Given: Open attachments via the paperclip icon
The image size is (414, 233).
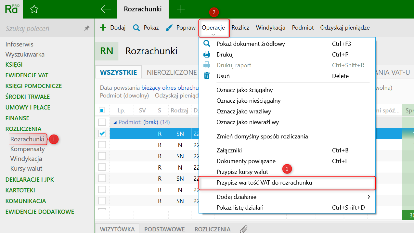Looking at the screenshot, I should tap(243, 229).
